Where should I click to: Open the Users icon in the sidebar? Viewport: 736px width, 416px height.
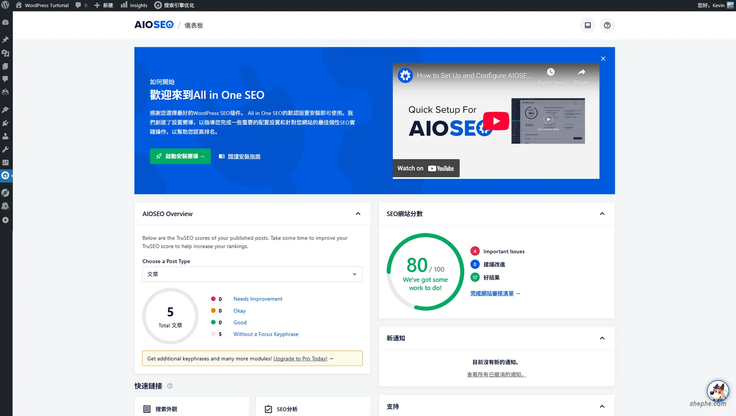(6, 136)
